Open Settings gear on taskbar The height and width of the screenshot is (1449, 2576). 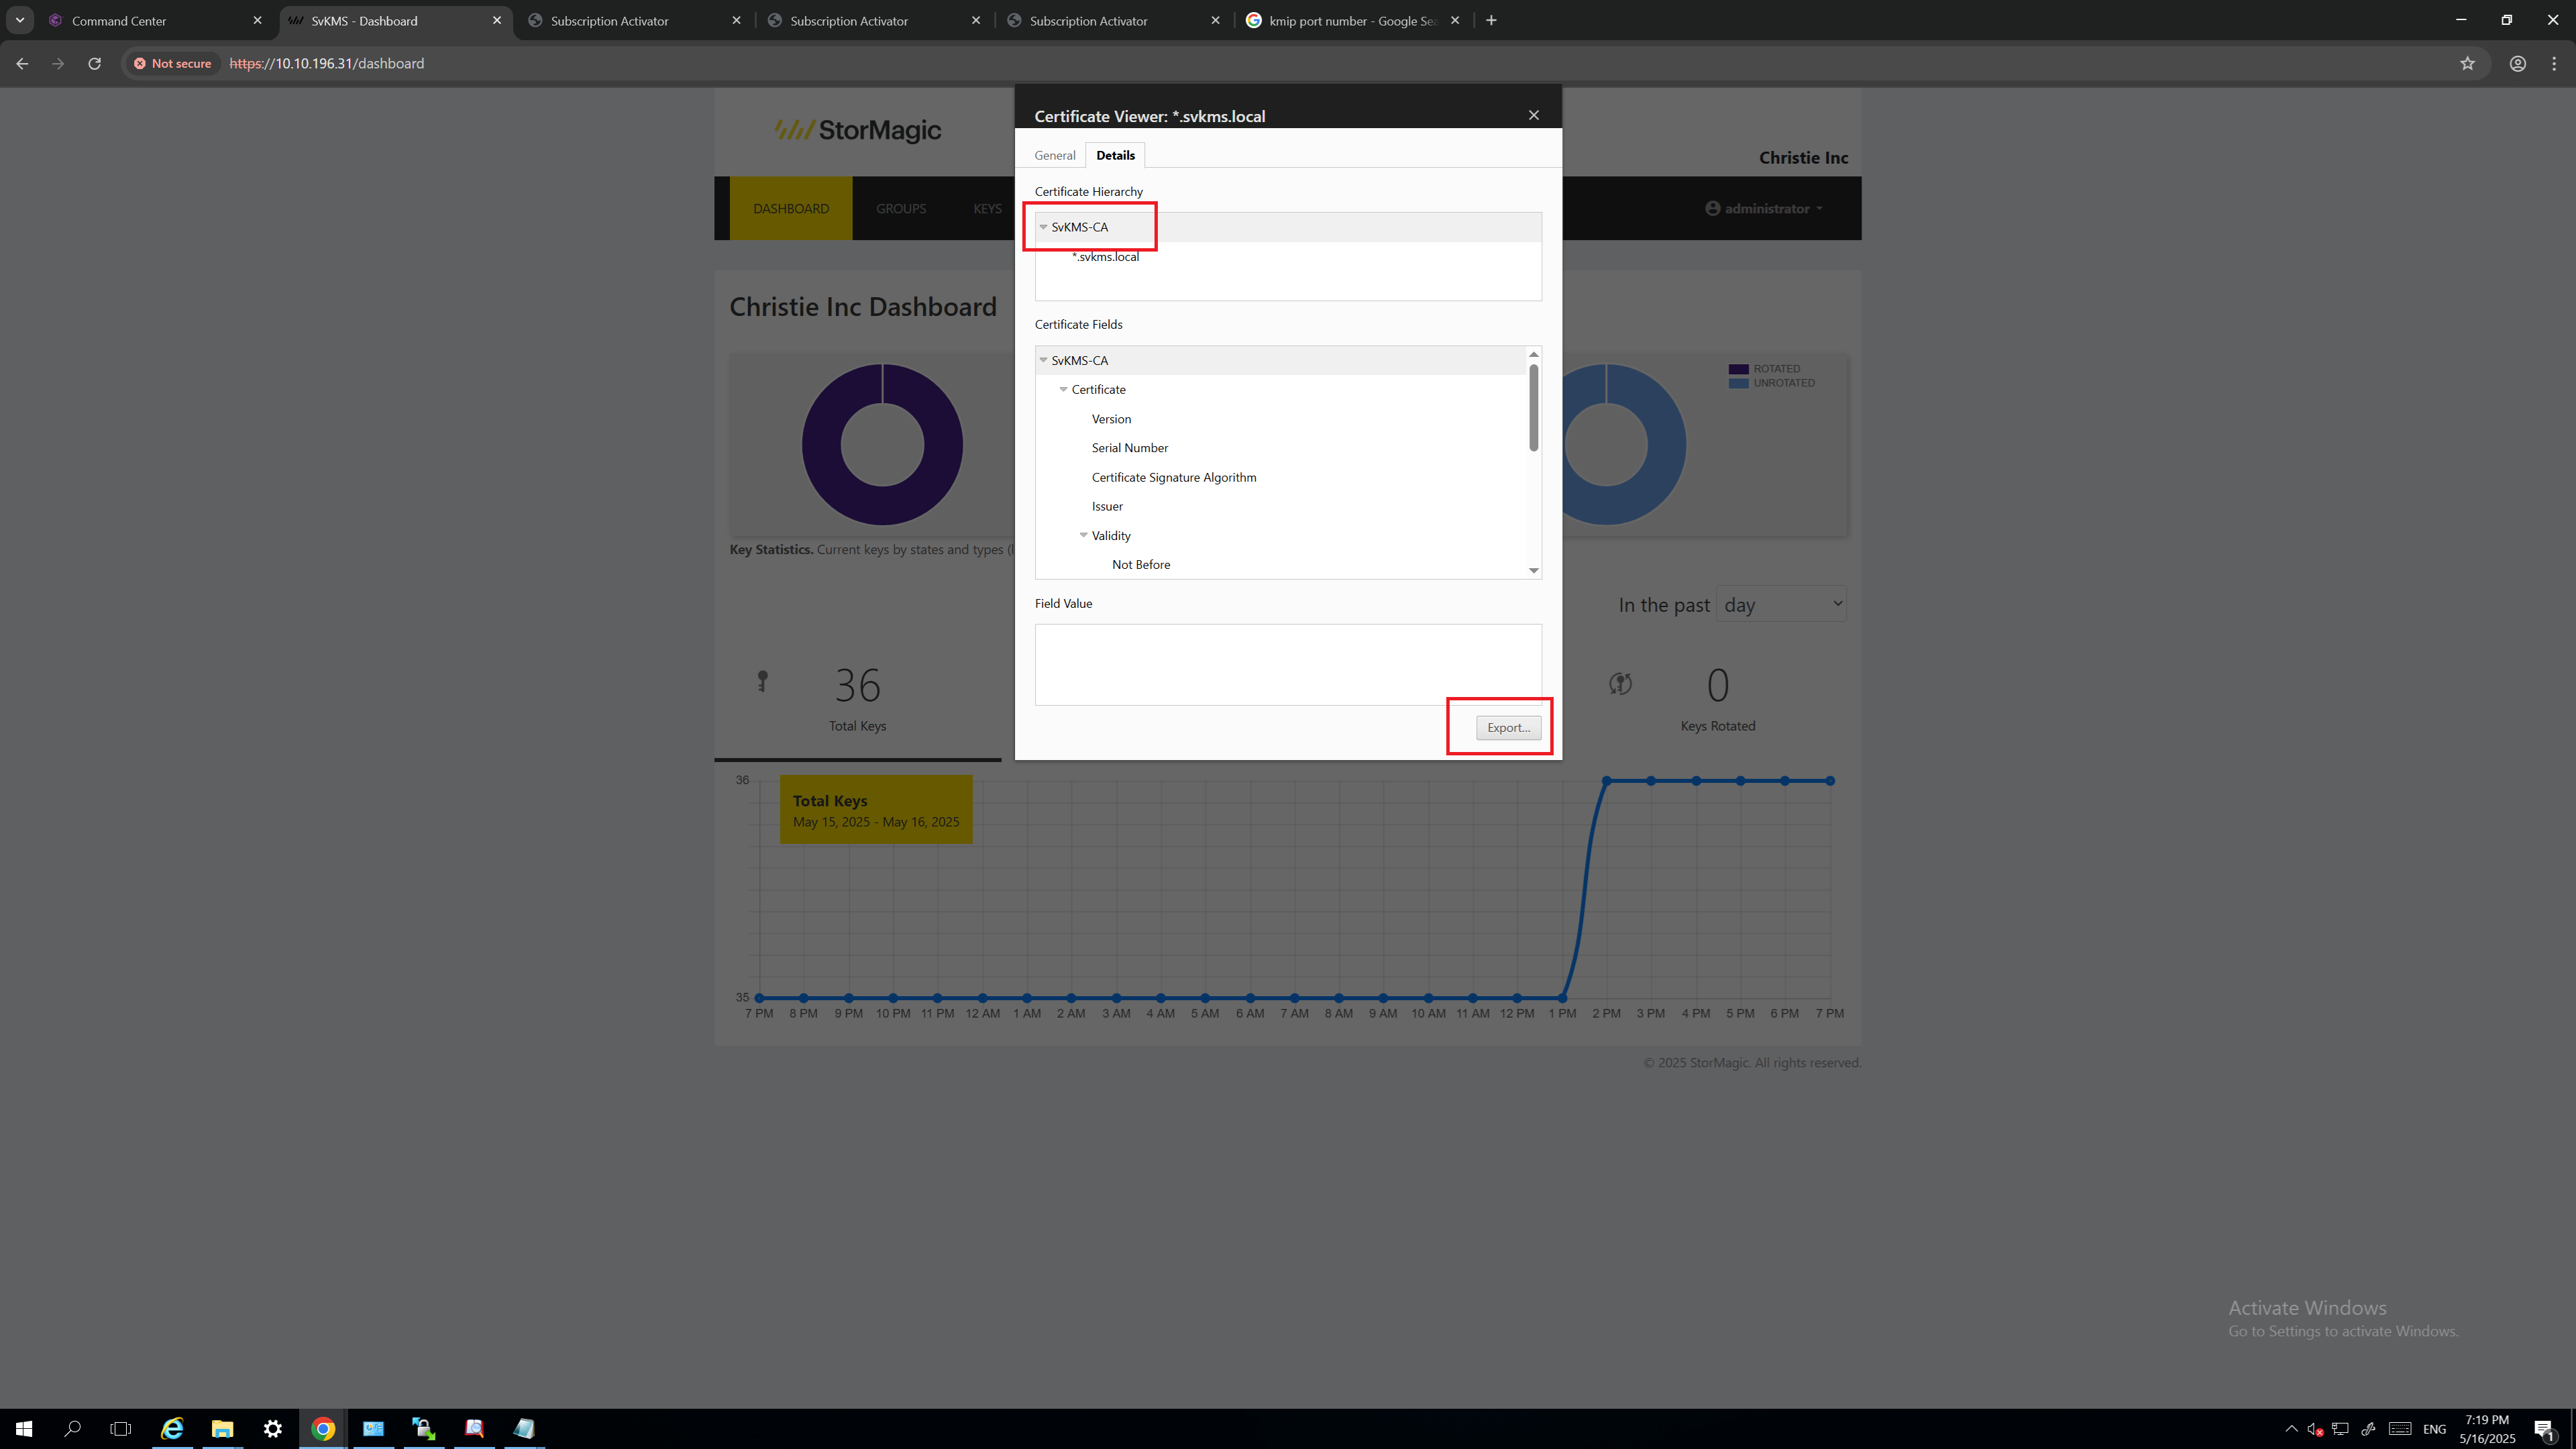coord(272,1428)
